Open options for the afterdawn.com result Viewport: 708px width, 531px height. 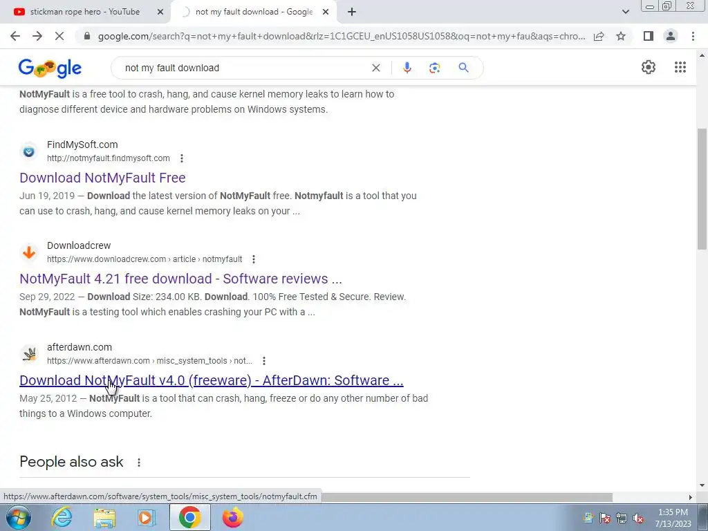tap(264, 361)
